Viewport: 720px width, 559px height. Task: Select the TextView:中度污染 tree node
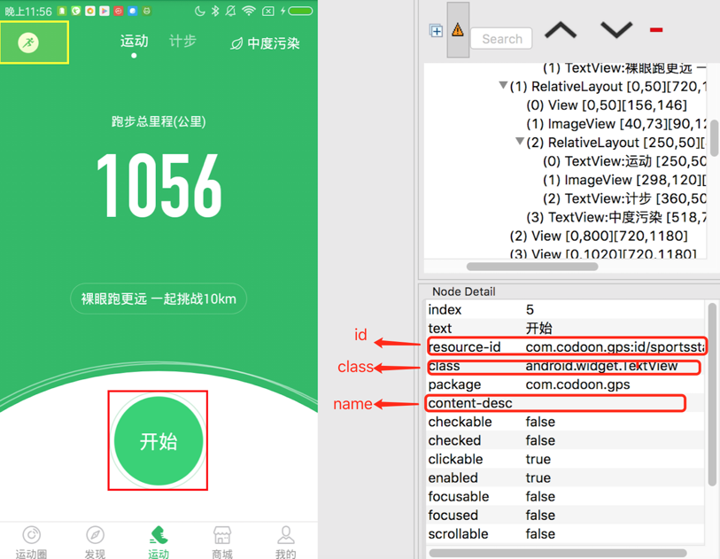click(615, 217)
